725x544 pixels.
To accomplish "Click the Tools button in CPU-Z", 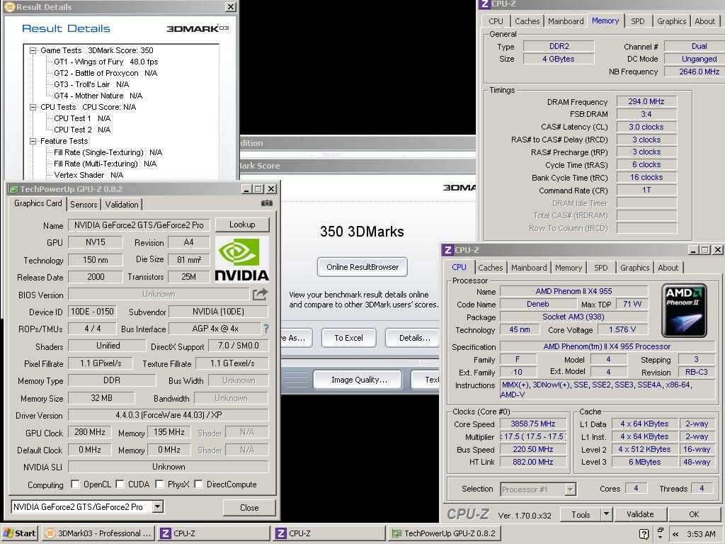I will point(581,514).
